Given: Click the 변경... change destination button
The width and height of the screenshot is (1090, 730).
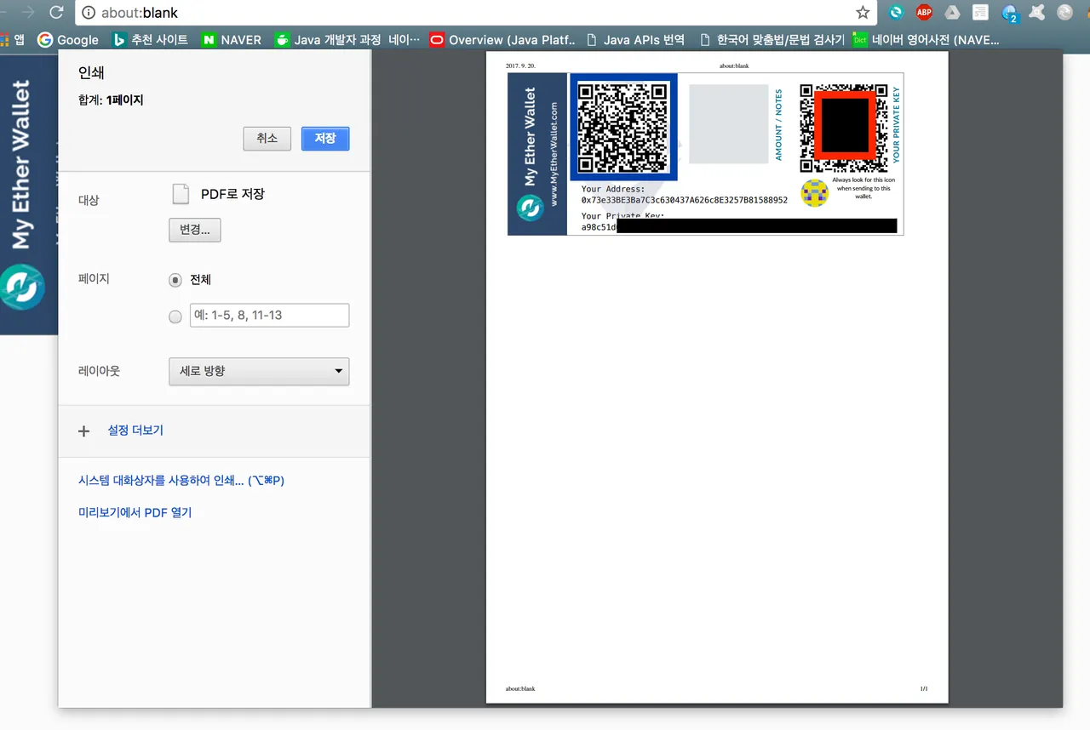Looking at the screenshot, I should pyautogui.click(x=195, y=231).
